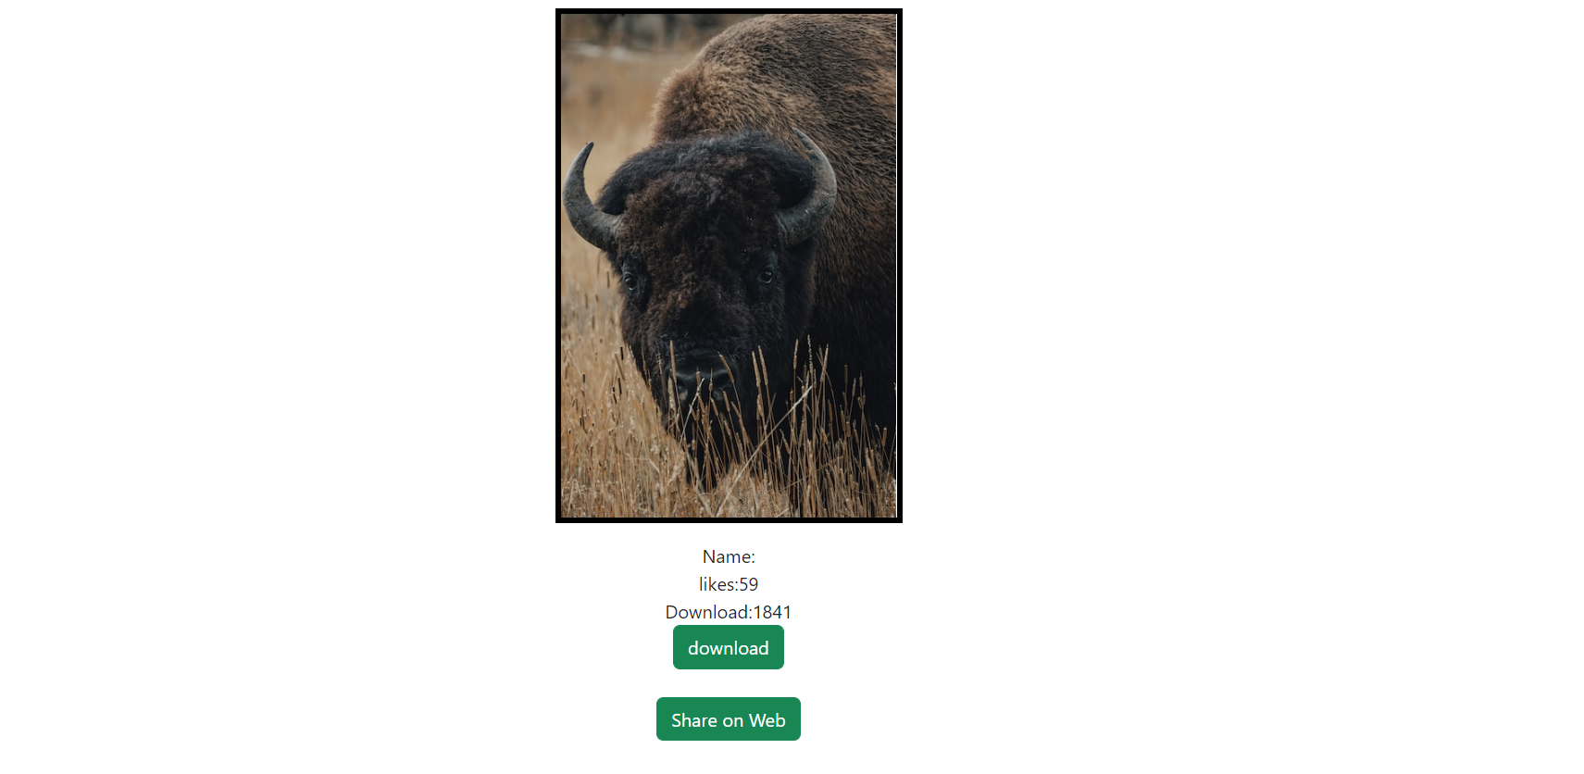The image size is (1584, 774).
Task: Click the bison's eye on the right side
Action: coord(767,275)
